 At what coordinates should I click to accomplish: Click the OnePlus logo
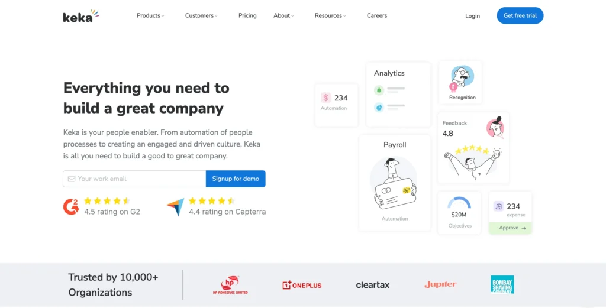(x=302, y=285)
